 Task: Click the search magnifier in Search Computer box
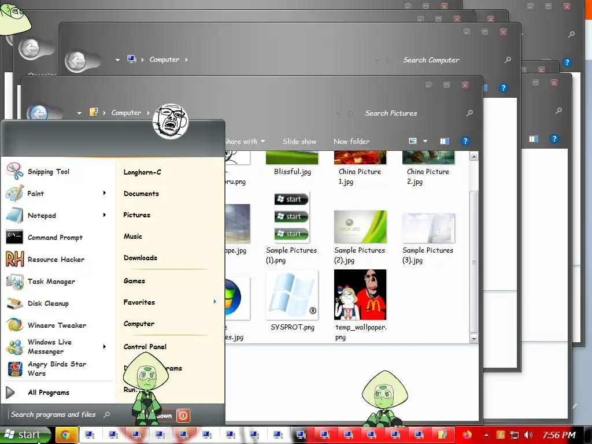pos(508,60)
